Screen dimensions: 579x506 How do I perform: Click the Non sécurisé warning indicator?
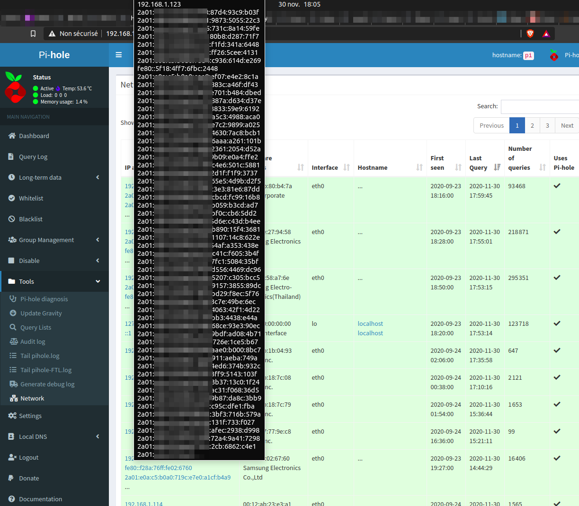(73, 34)
